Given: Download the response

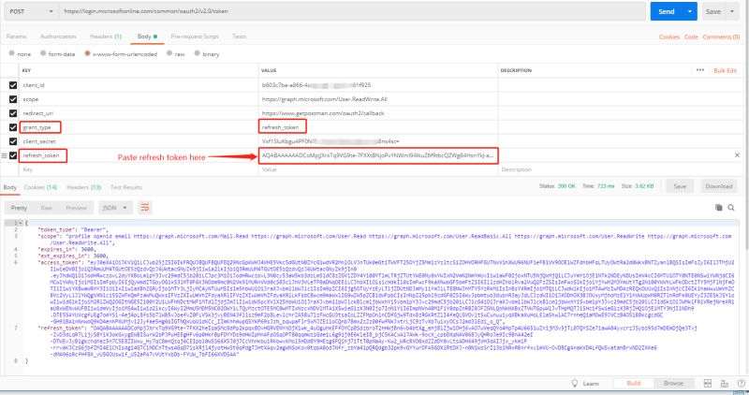Looking at the screenshot, I should click(x=719, y=186).
